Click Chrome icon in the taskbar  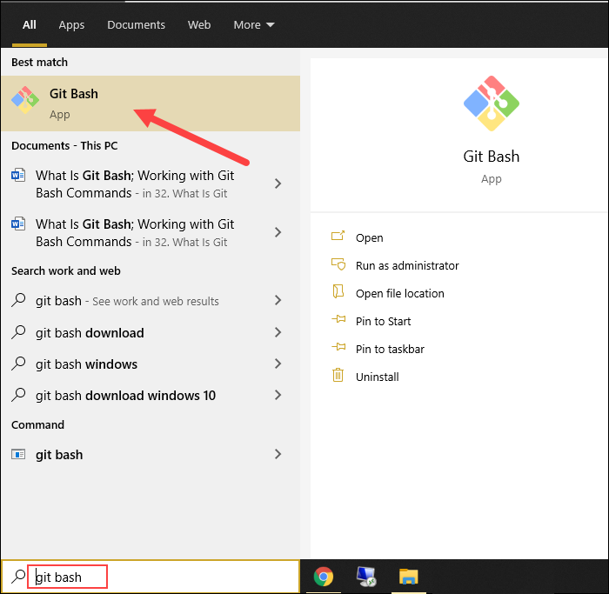click(324, 577)
